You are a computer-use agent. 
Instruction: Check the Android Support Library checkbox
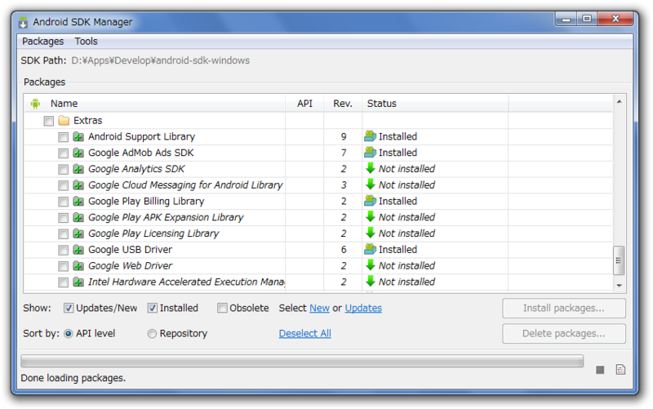[x=64, y=137]
